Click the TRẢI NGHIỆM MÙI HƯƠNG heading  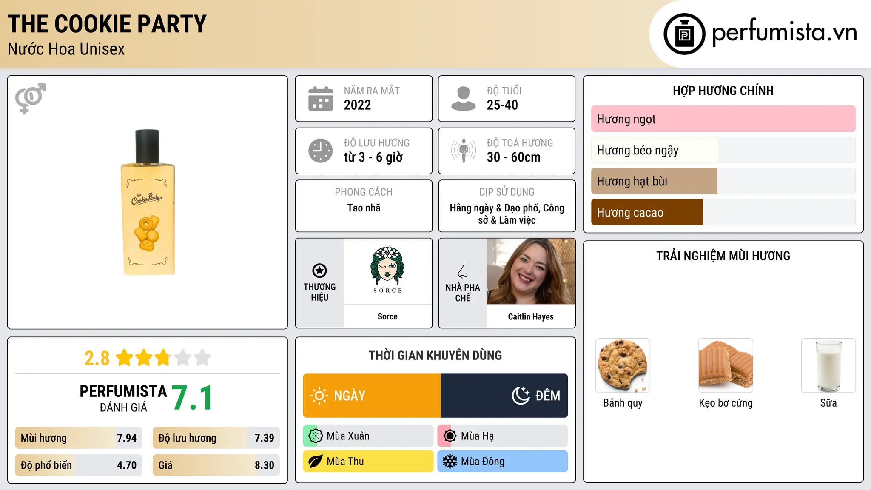723,256
